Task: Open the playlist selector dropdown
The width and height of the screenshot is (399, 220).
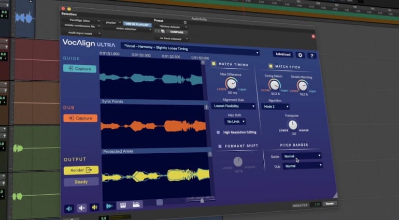Action: point(112,23)
